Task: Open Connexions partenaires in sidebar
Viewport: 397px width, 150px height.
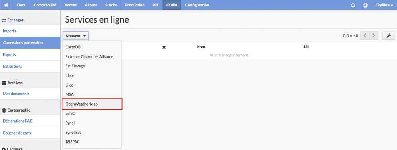Action: point(30,43)
